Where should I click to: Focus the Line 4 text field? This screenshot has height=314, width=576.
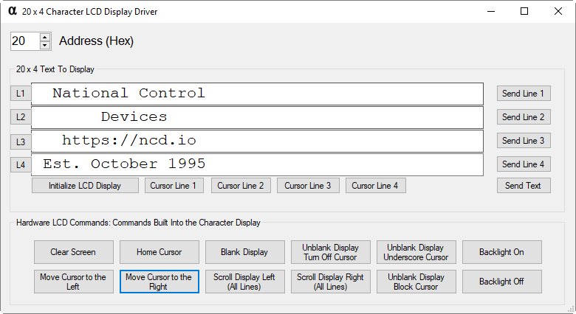257,164
